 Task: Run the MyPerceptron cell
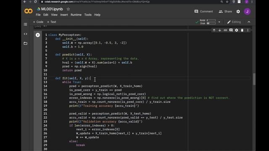pyautogui.click(x=38, y=35)
